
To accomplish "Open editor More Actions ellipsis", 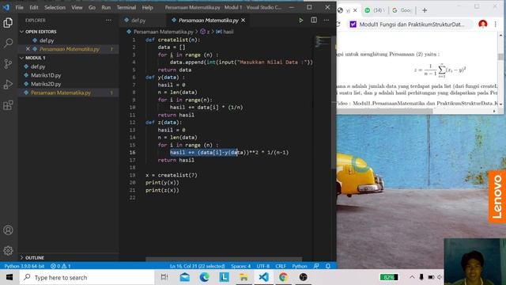I will pyautogui.click(x=327, y=20).
